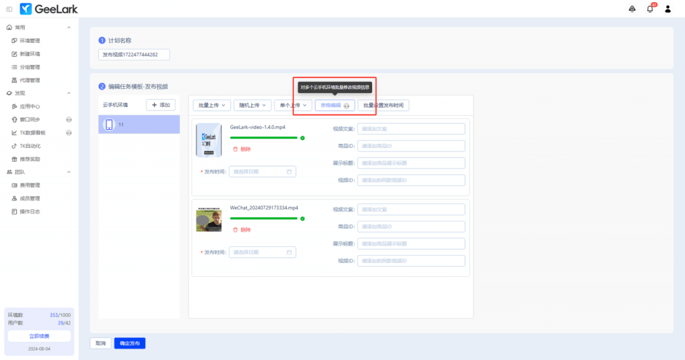Click the customer support headset icon
The width and height of the screenshot is (685, 360).
632,9
